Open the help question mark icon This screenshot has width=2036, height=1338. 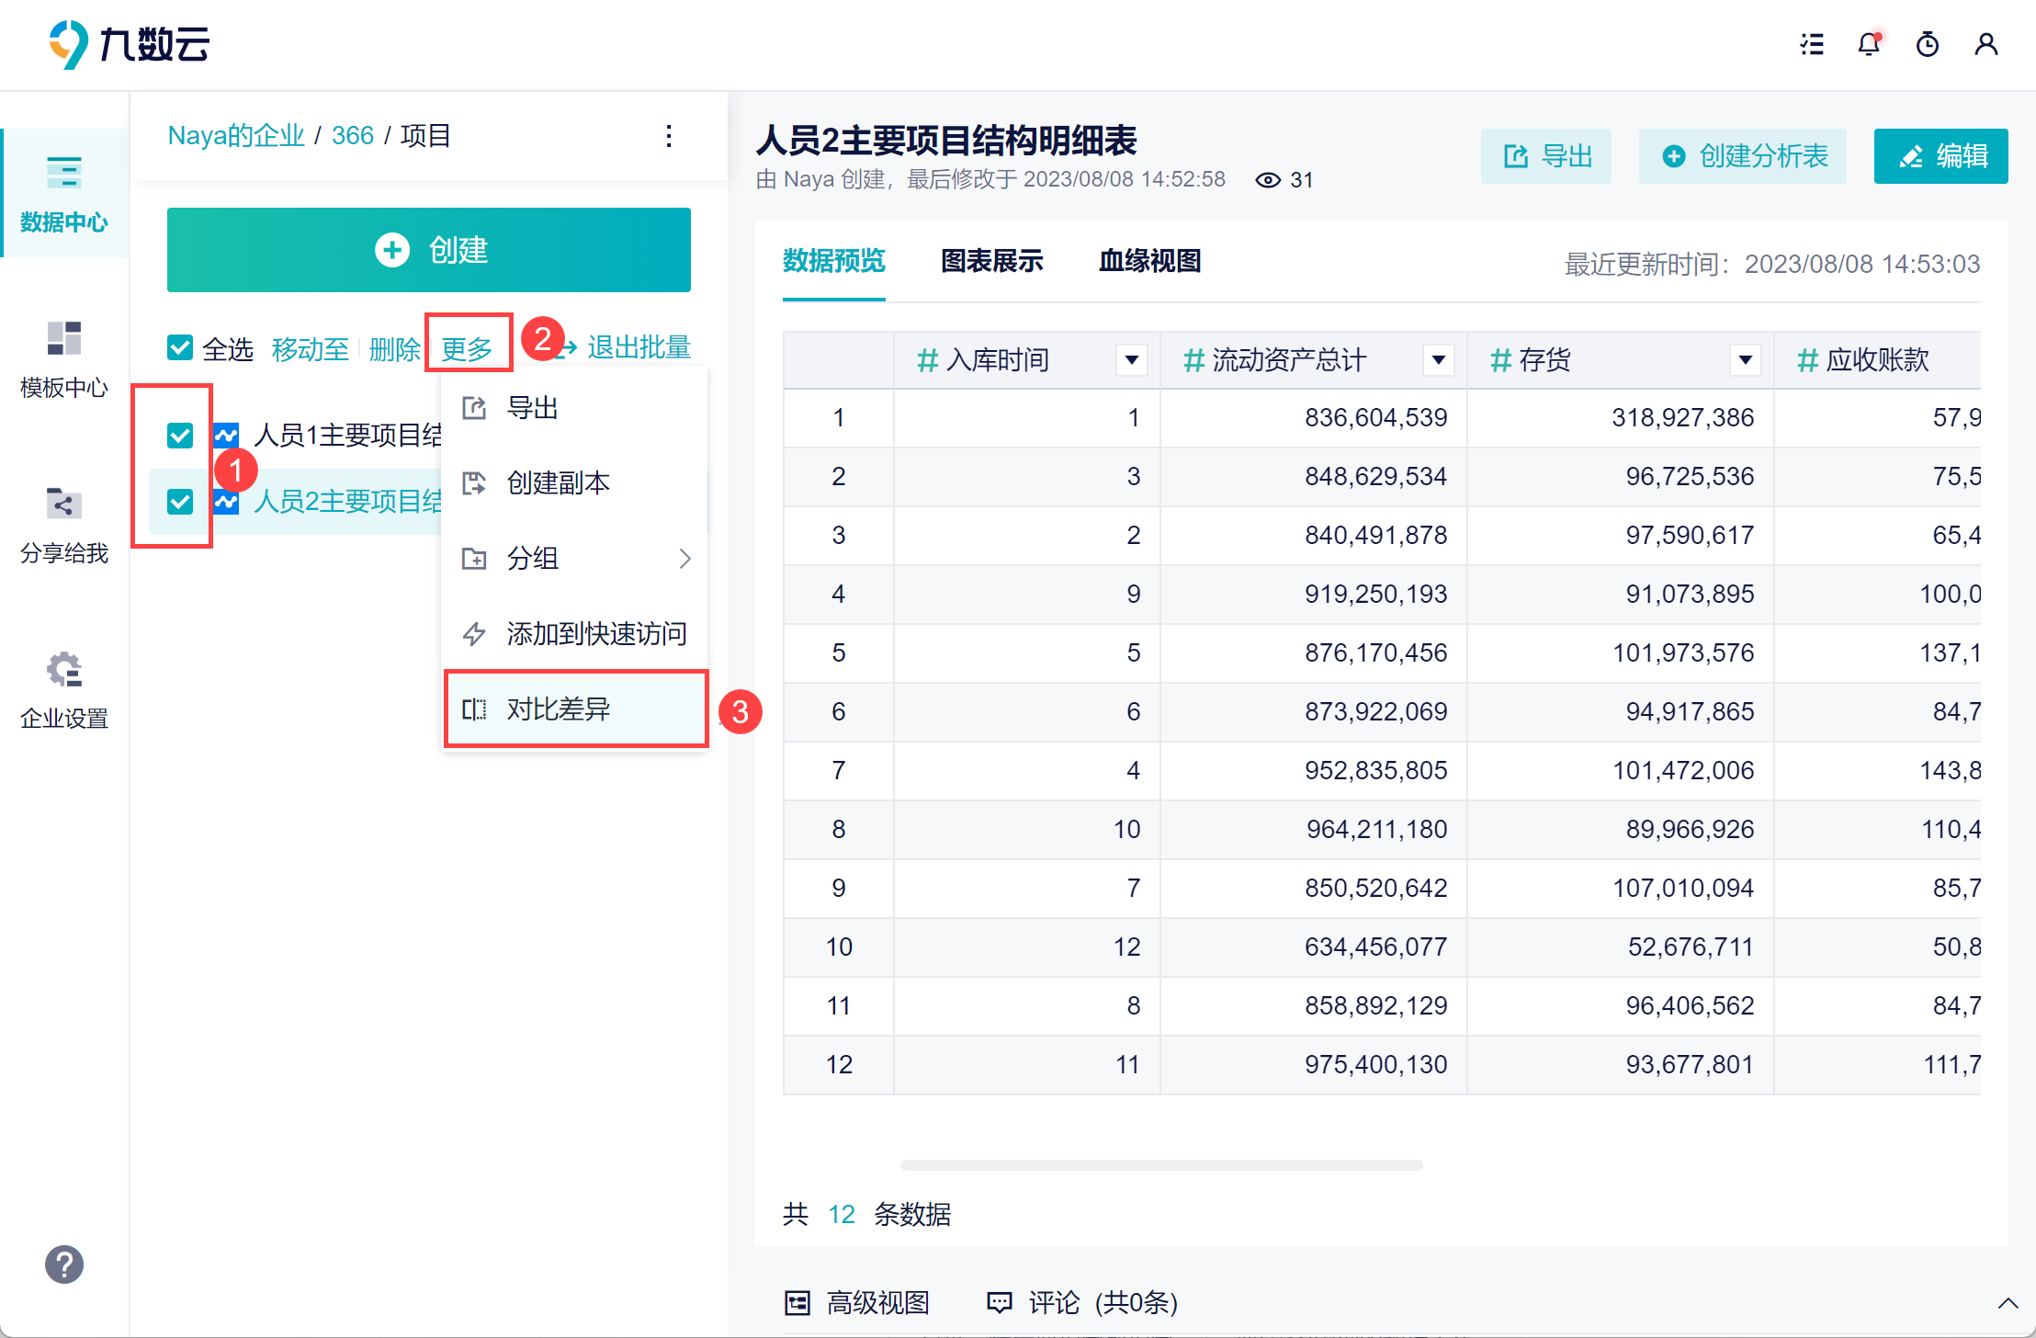click(64, 1264)
